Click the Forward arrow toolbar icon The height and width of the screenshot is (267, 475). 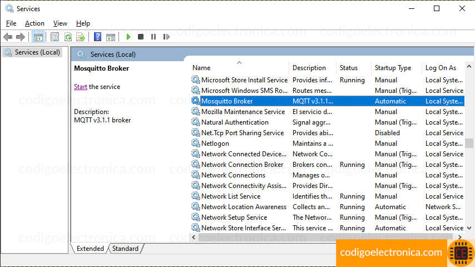click(20, 37)
